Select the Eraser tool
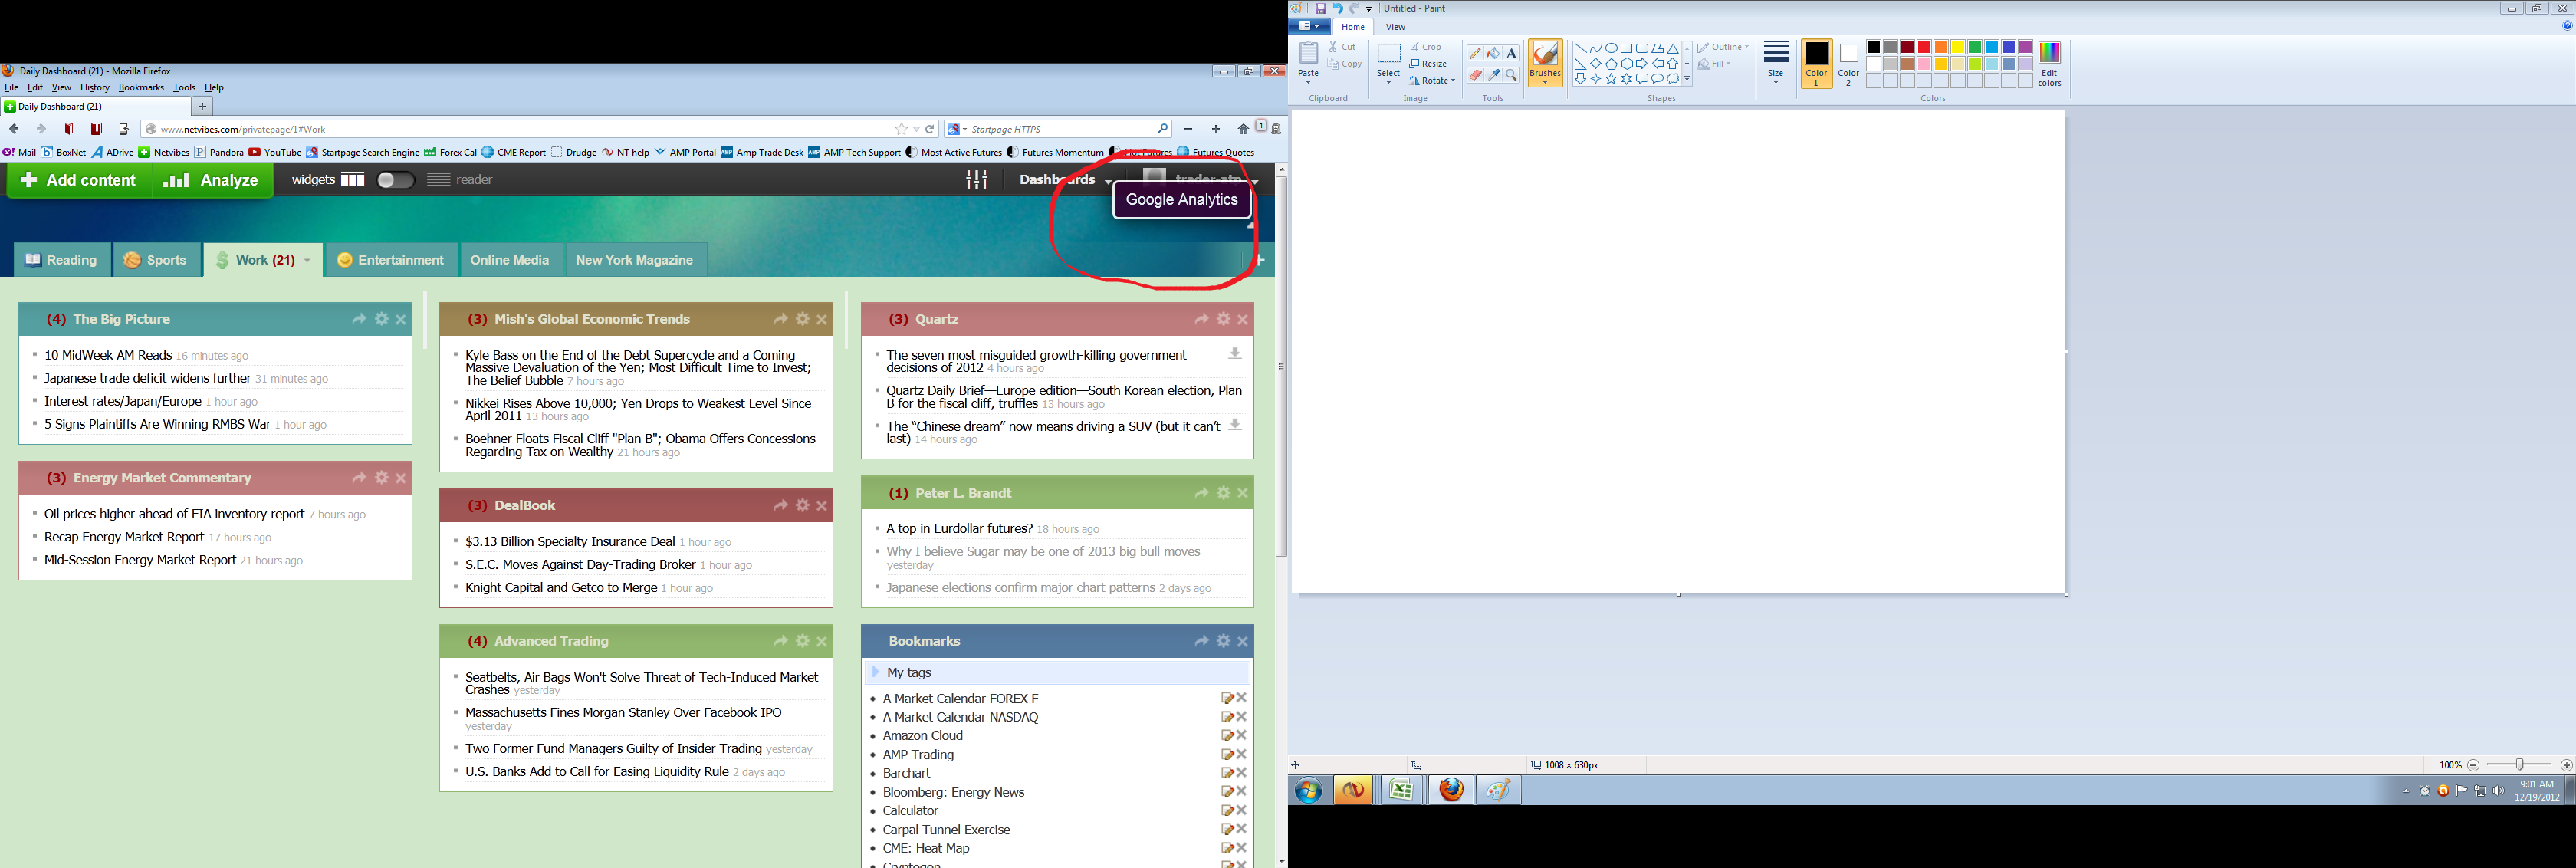Screen dimensions: 2576x868 point(1475,75)
